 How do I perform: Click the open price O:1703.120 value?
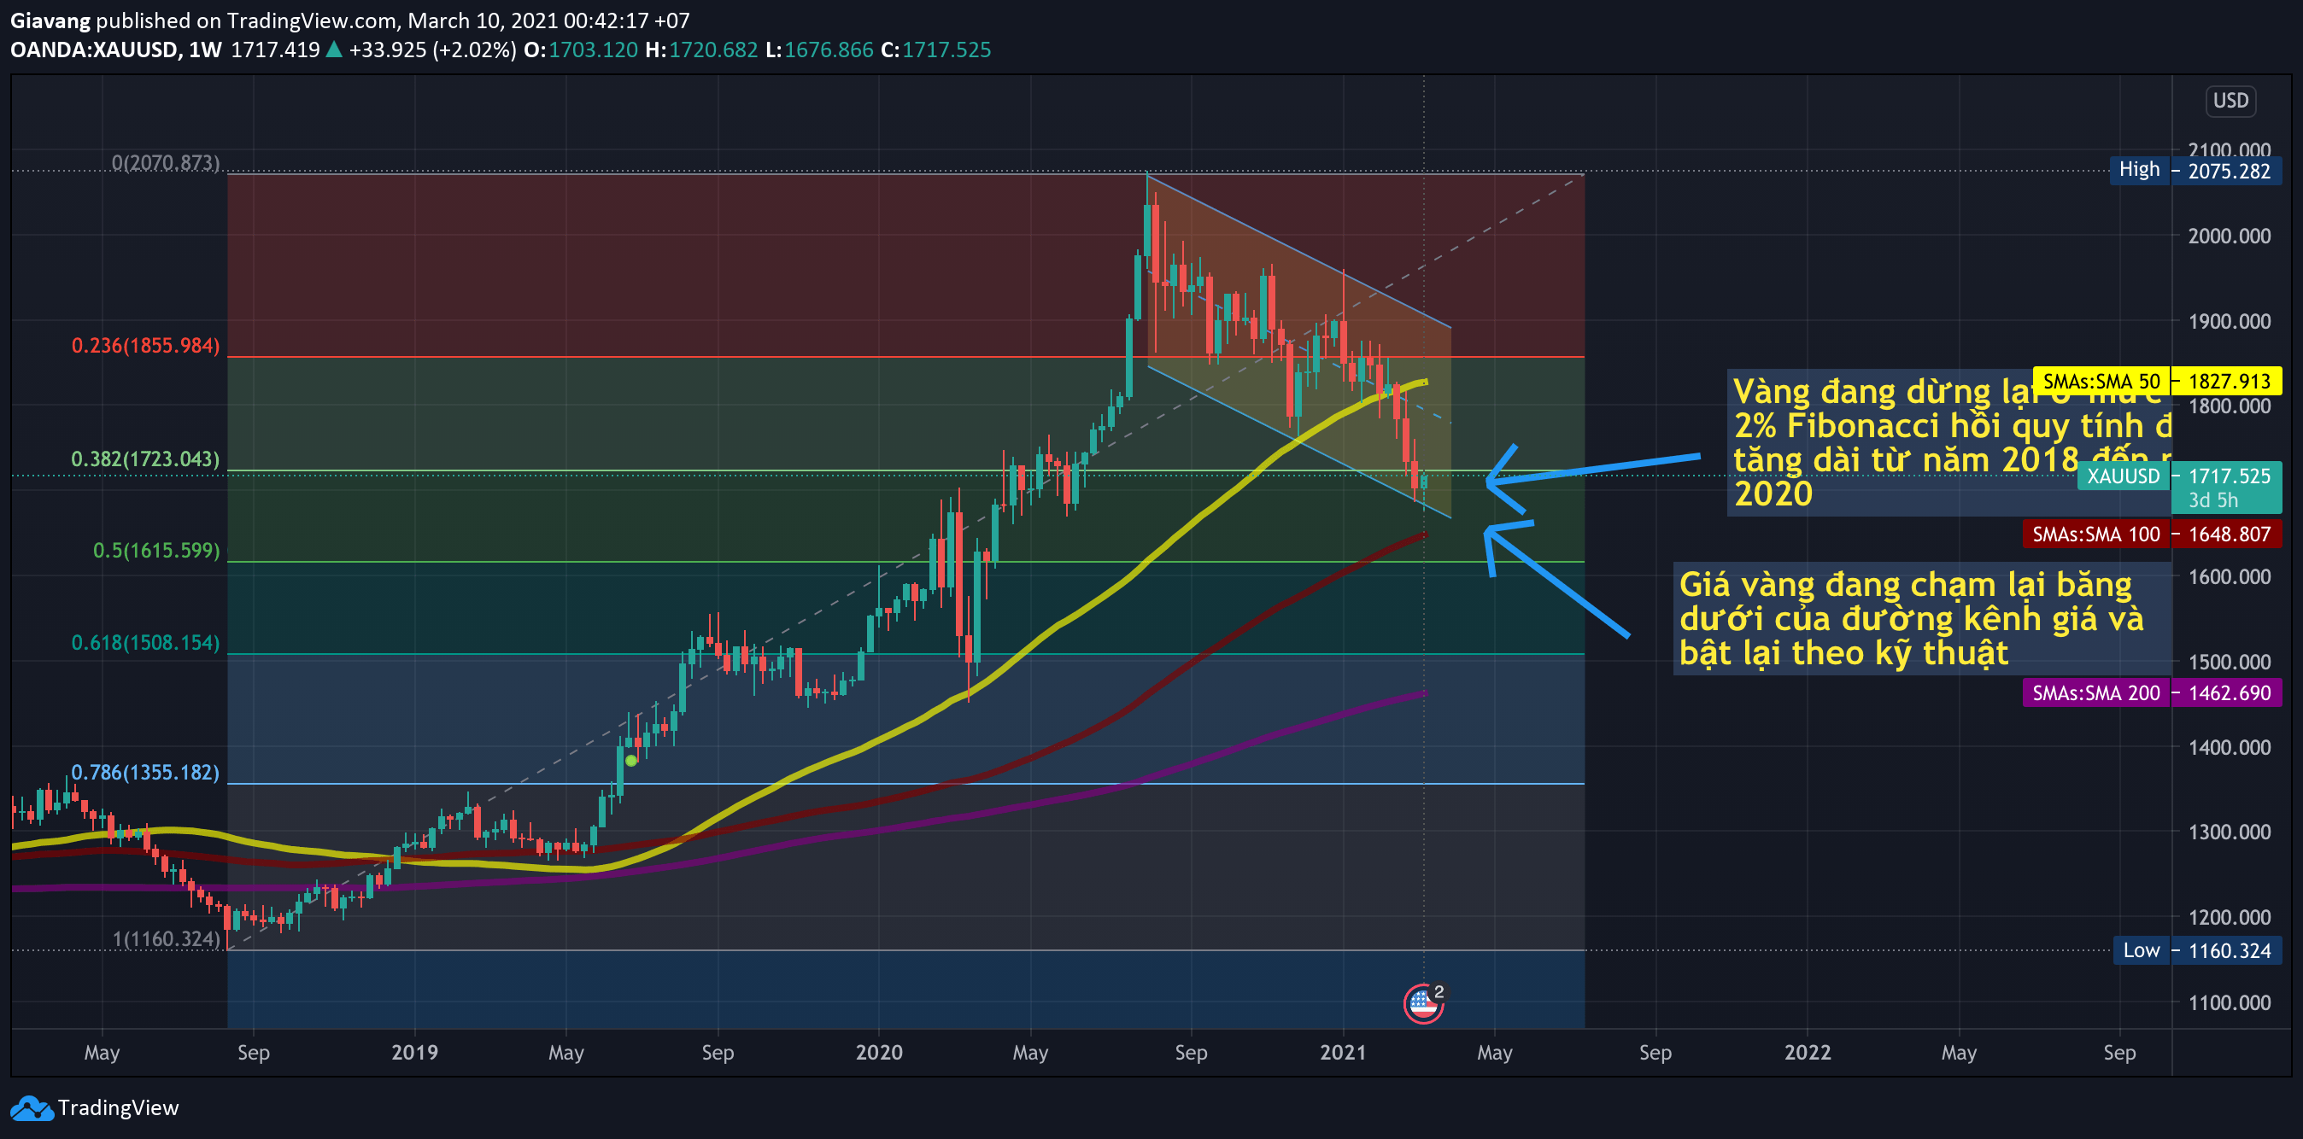581,50
